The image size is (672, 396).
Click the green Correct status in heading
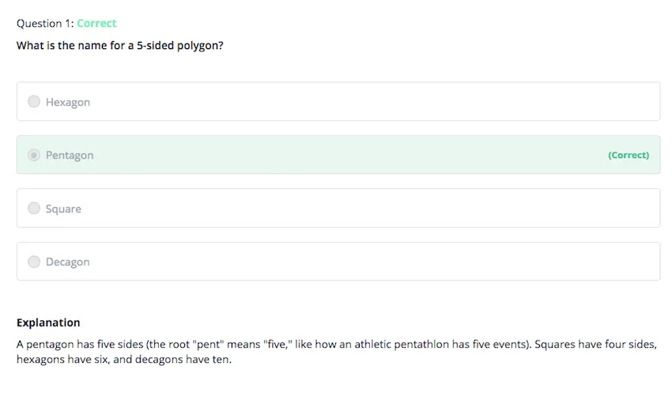pyautogui.click(x=96, y=24)
